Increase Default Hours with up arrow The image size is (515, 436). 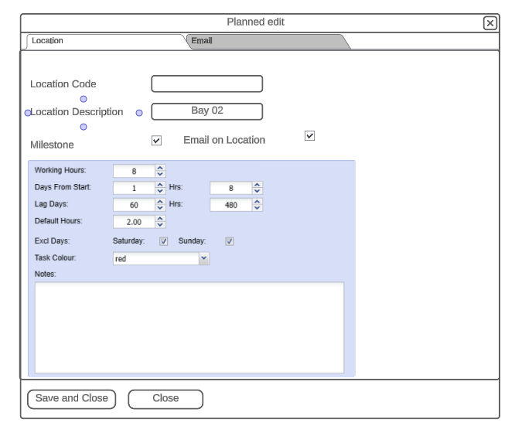(x=160, y=219)
